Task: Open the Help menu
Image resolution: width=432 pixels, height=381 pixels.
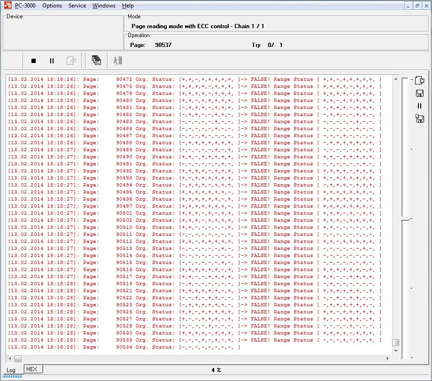Action: point(128,6)
